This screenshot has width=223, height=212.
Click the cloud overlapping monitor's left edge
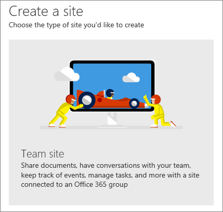click(67, 74)
